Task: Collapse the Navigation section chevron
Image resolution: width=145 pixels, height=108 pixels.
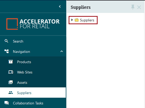Action: point(62,51)
